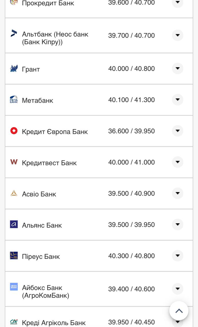Click the Альтбанк logo icon
The height and width of the screenshot is (327, 198).
pos(14,33)
